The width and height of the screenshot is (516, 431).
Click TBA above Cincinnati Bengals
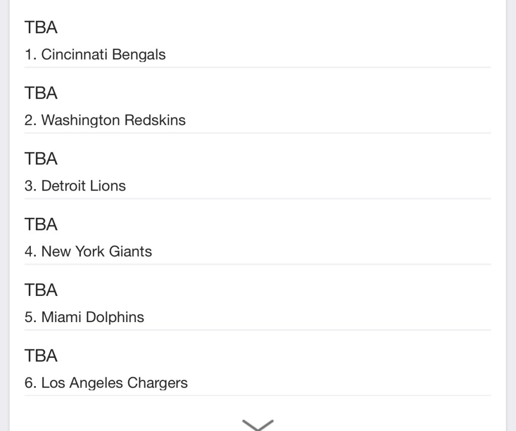point(41,28)
